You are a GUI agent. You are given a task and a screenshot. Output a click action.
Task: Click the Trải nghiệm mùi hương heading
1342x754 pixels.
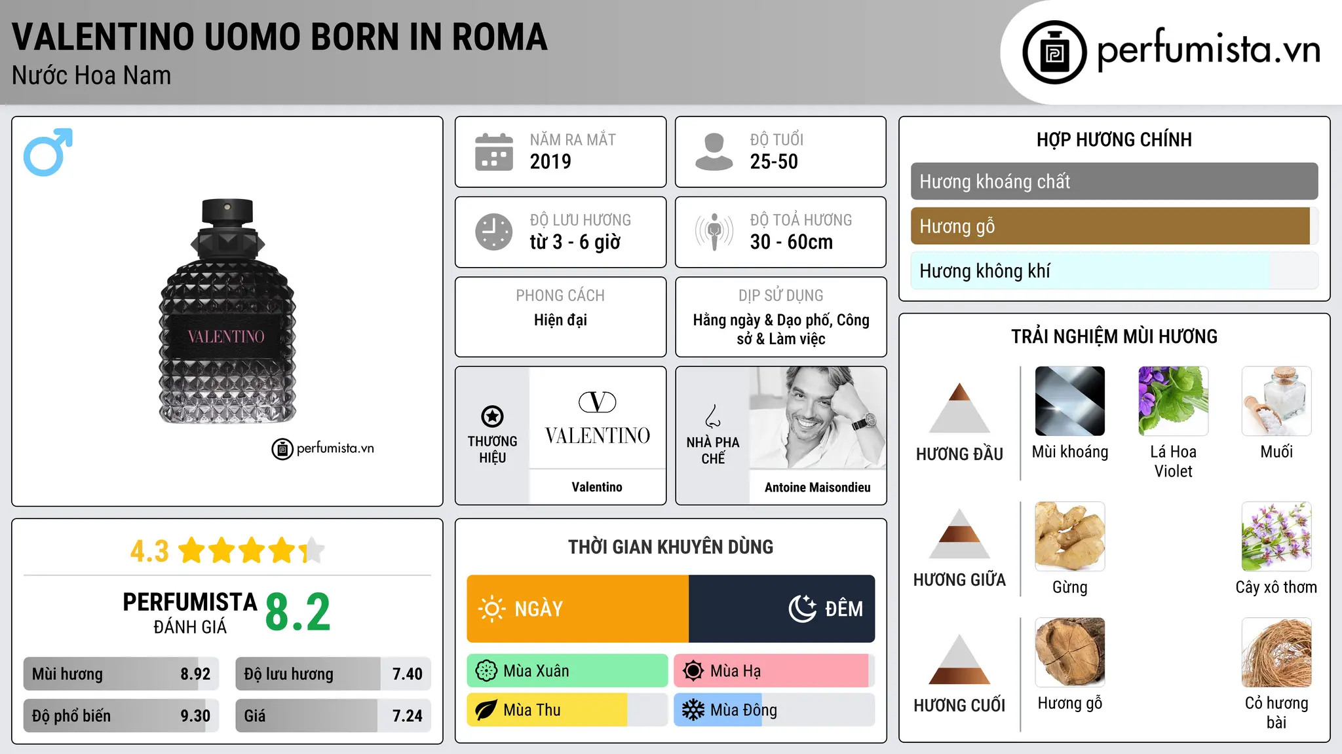[1114, 337]
